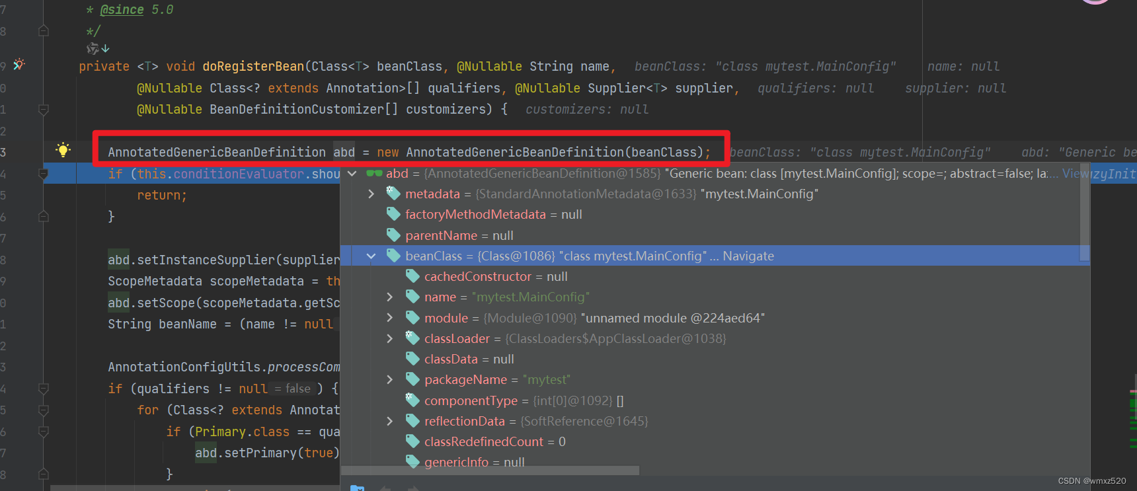This screenshot has width=1137, height=491.
Task: Click the tag icon of classData field
Action: pos(412,358)
